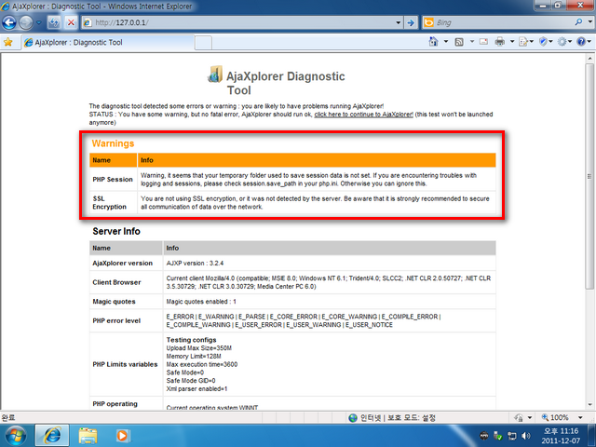Click the browser Forward button
596x447 pixels.
(x=26, y=22)
